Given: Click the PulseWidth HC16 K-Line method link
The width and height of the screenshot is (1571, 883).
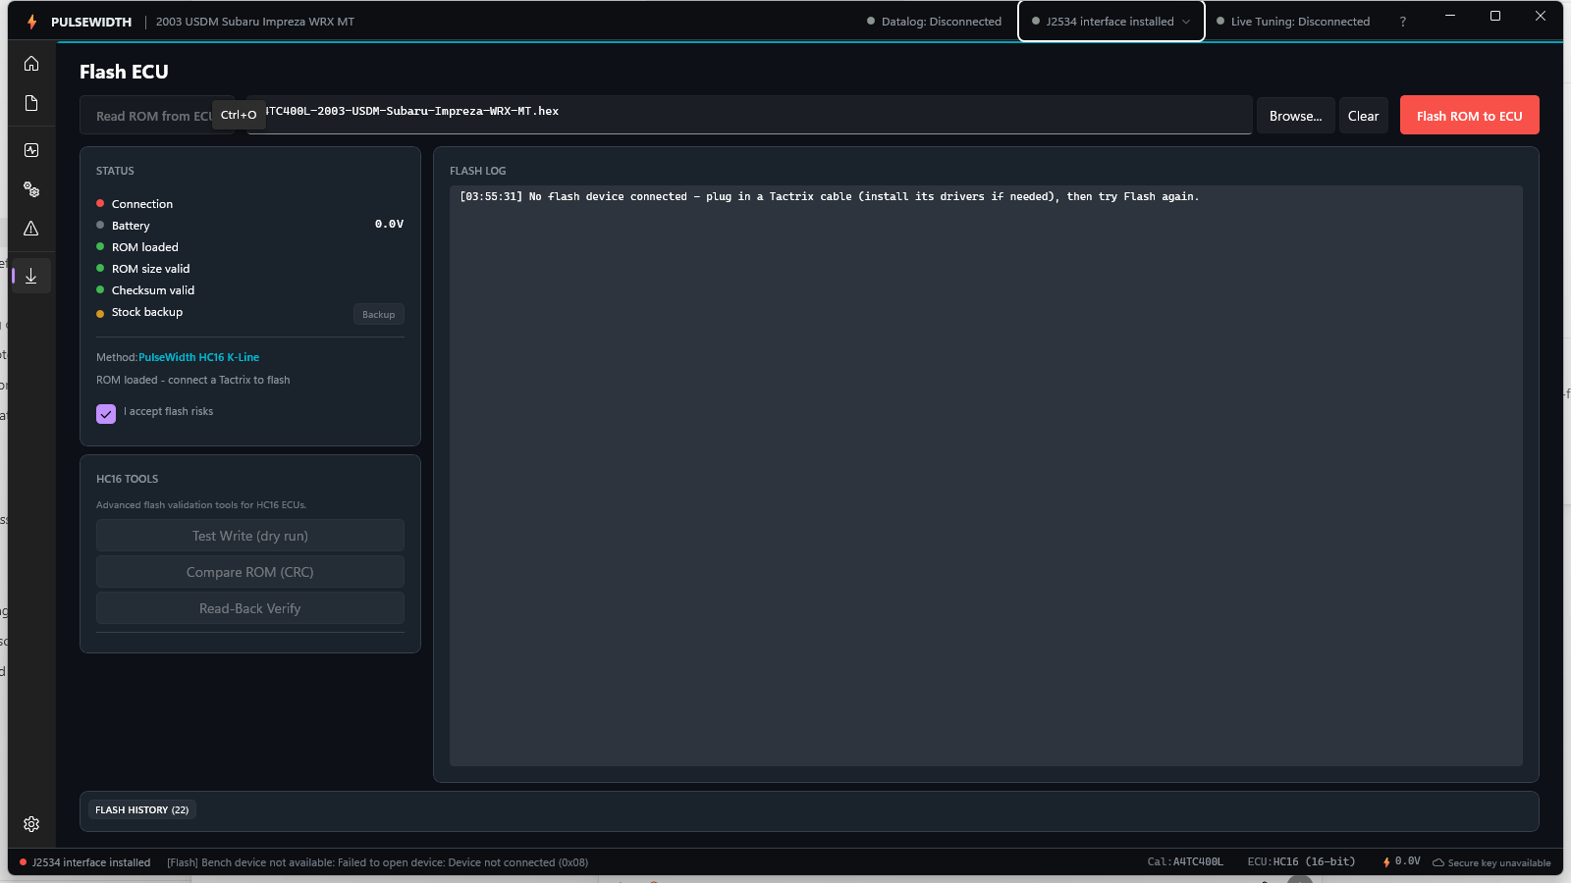Looking at the screenshot, I should [198, 357].
